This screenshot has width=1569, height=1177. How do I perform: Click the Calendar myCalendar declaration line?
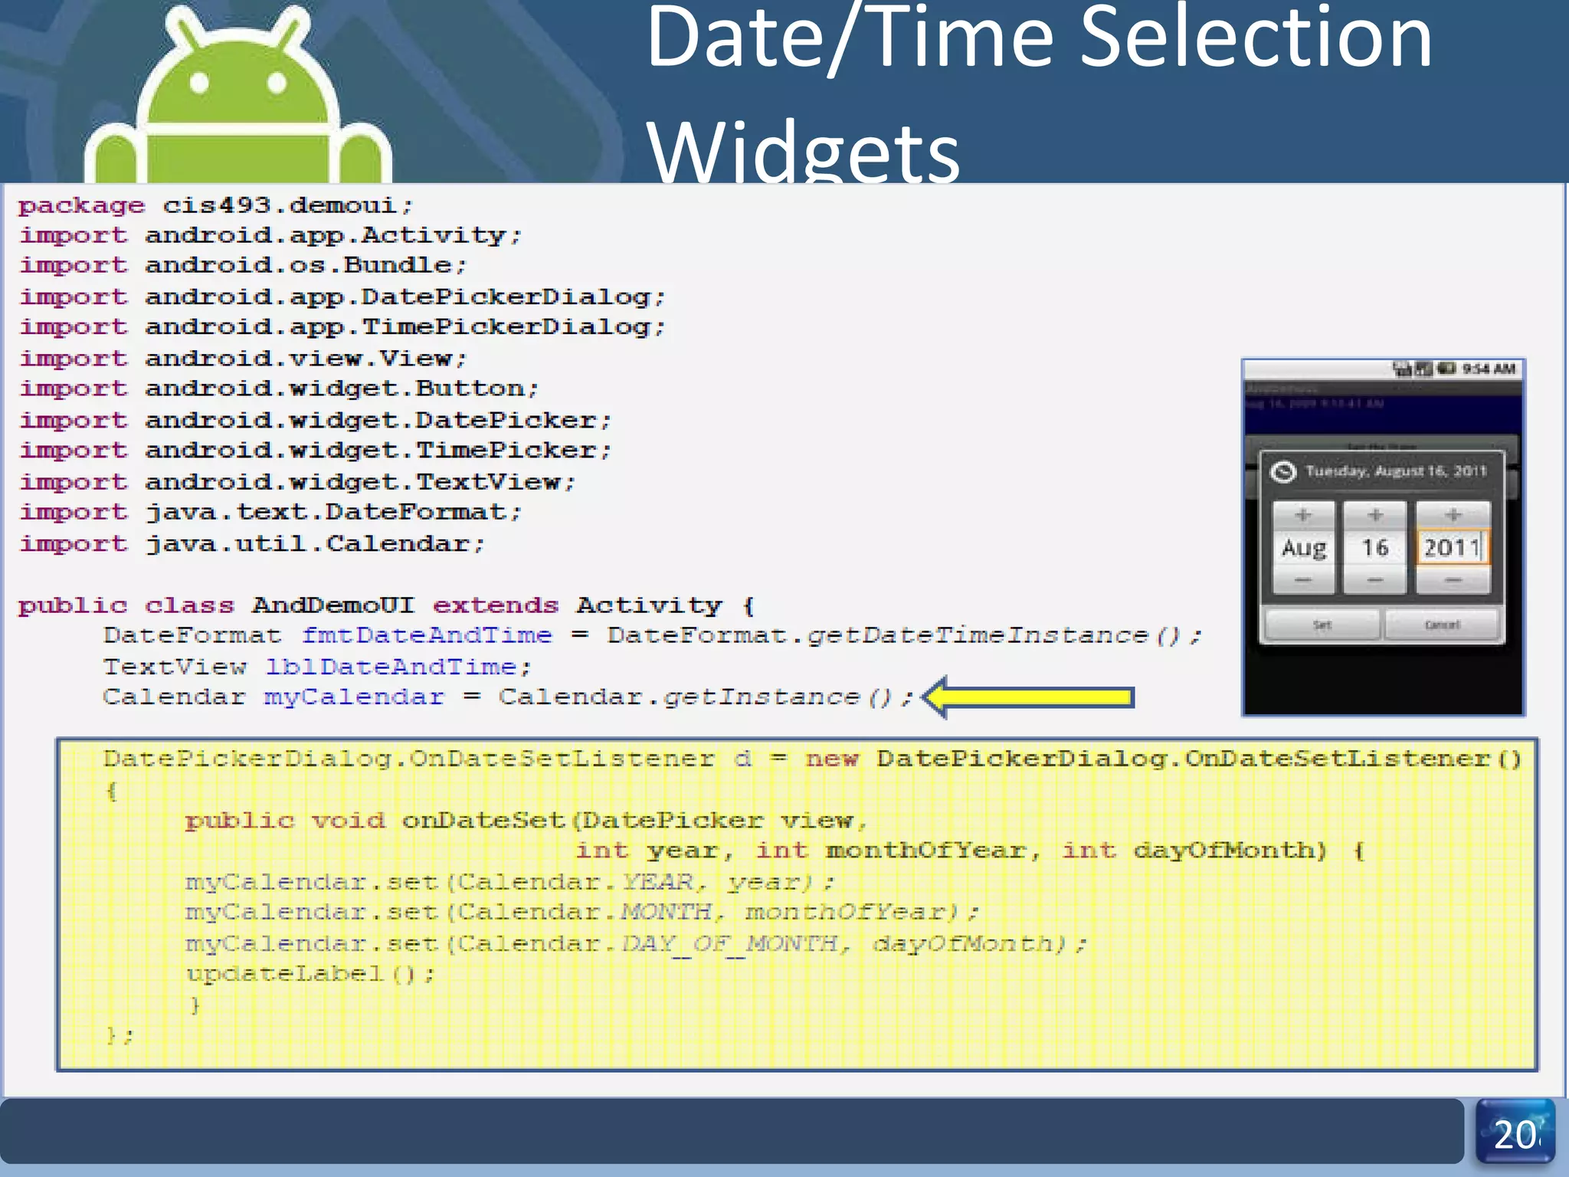pyautogui.click(x=508, y=697)
